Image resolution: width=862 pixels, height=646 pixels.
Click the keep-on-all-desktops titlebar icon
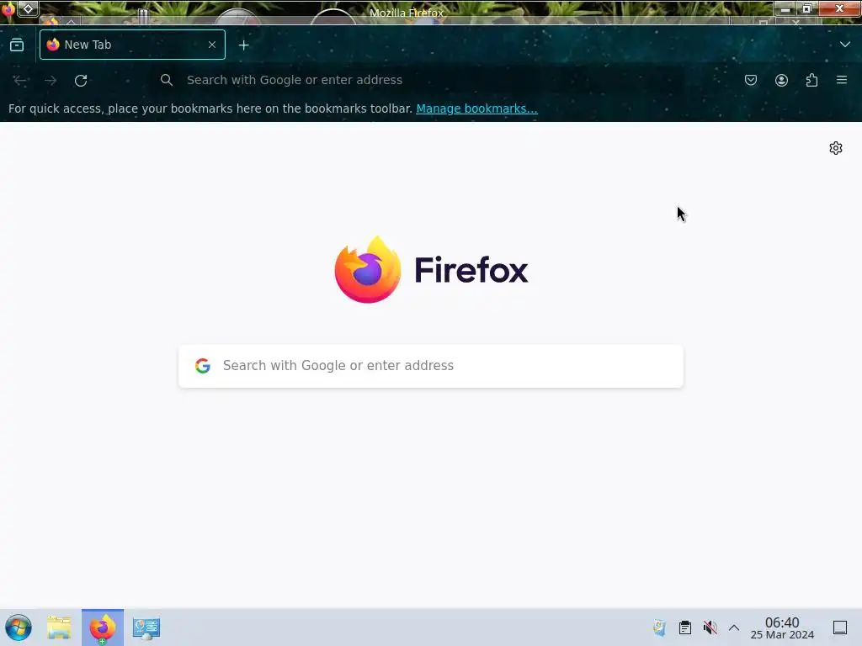click(x=28, y=8)
